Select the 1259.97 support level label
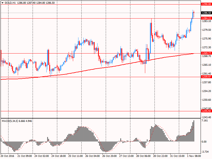The width and height of the screenshot is (212, 159). 206,77
